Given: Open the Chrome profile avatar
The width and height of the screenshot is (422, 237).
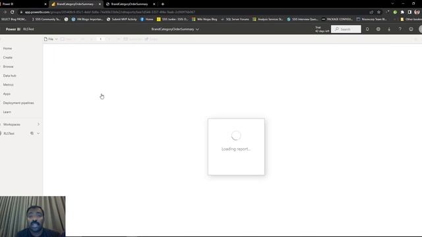Looking at the screenshot, I should tap(417, 12).
